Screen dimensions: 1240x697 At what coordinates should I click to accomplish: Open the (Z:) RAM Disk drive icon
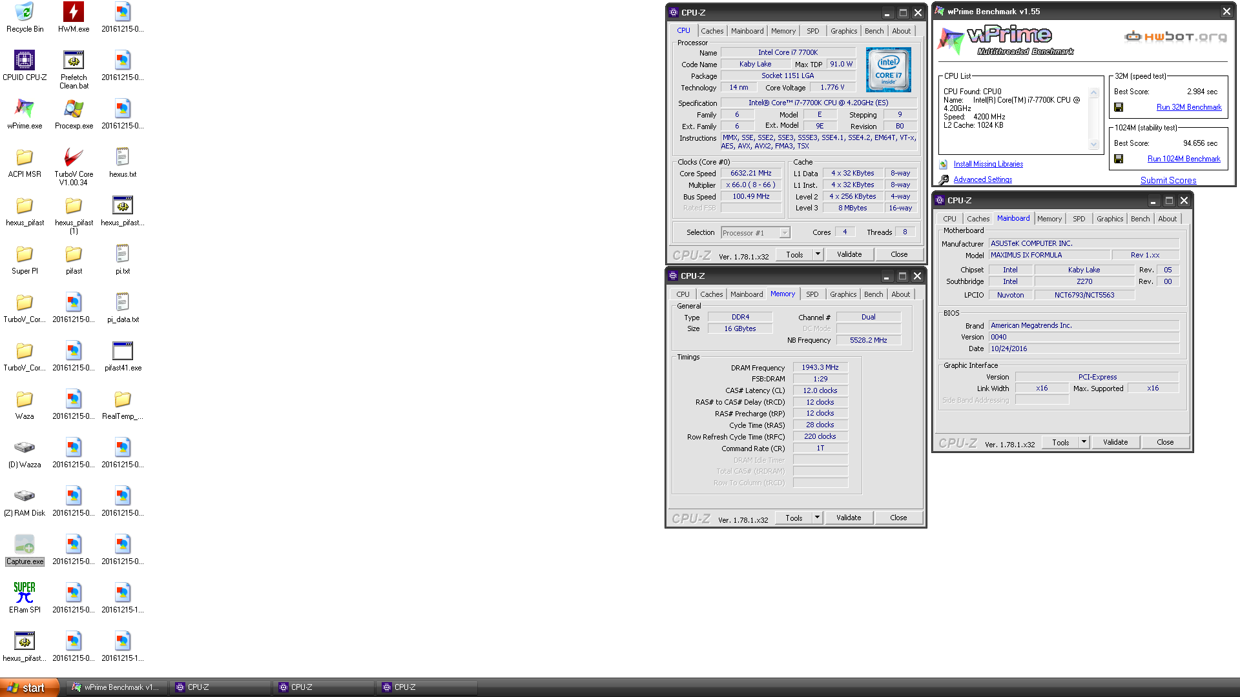pos(25,501)
